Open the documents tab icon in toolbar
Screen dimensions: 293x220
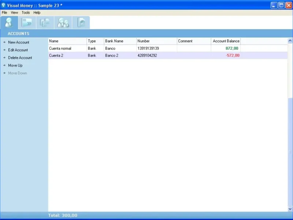(45, 22)
